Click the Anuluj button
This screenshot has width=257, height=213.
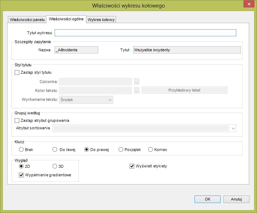tap(236, 199)
